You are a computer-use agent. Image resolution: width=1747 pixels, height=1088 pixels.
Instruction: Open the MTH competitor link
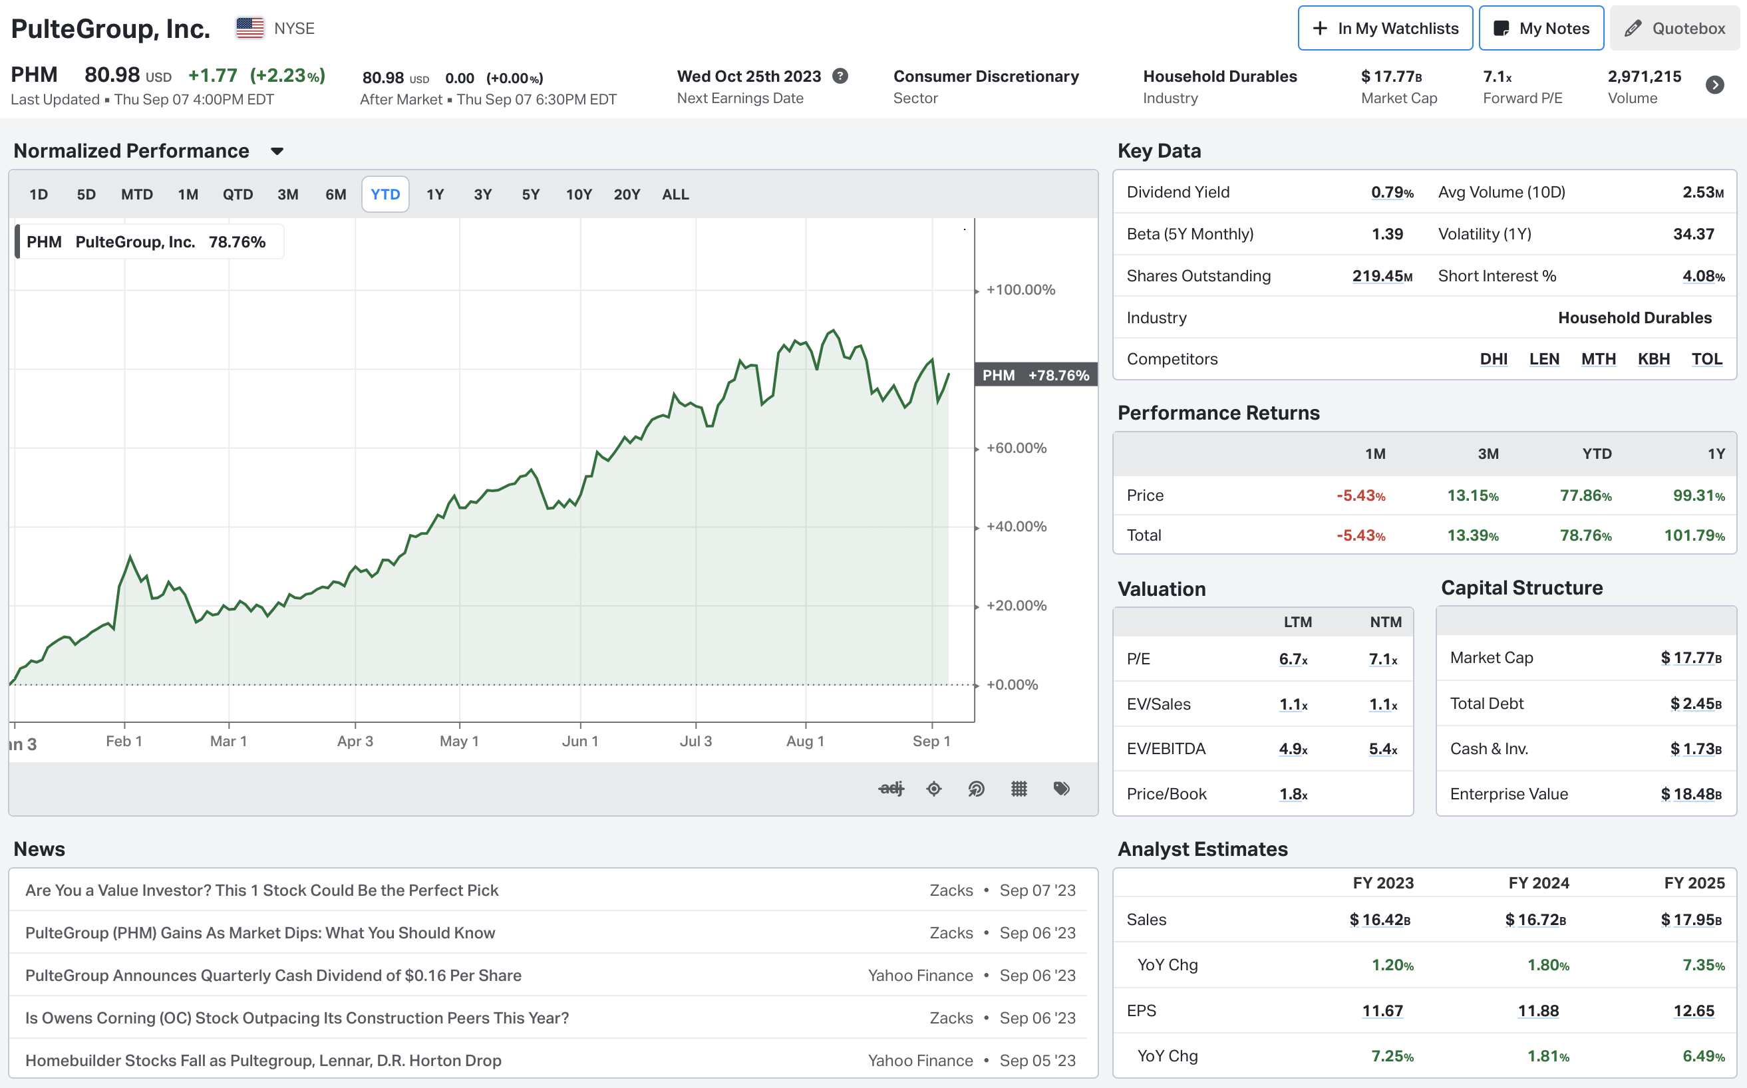[1598, 359]
